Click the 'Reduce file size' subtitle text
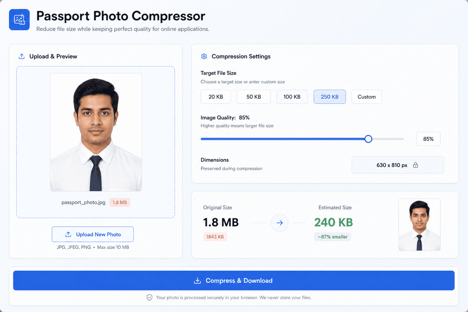Viewport: 468px width, 312px height. (123, 29)
